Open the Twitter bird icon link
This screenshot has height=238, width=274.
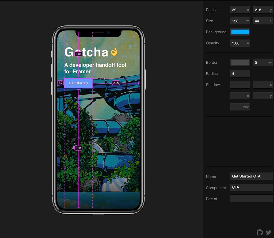269,232
